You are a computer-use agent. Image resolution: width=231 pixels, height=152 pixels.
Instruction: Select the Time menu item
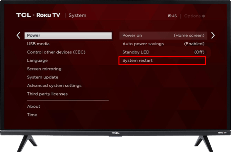[x=32, y=115]
